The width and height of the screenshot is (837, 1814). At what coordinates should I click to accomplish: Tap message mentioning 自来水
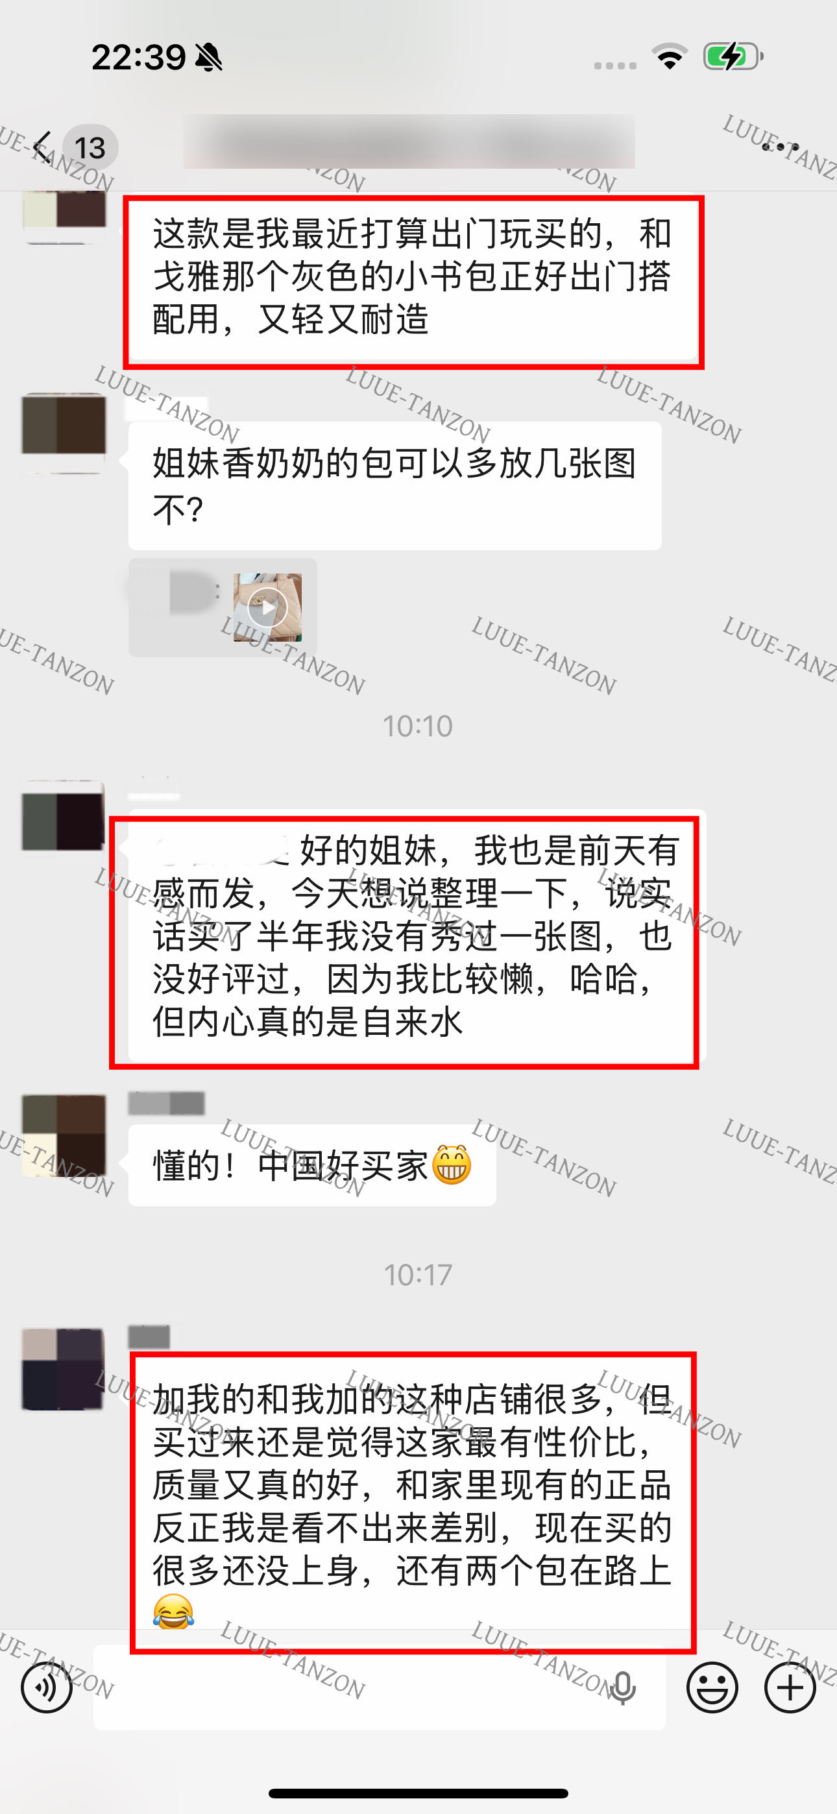[417, 937]
